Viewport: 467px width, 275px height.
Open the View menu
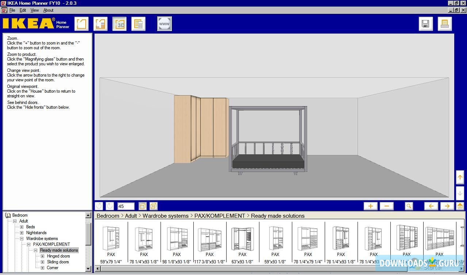point(34,10)
